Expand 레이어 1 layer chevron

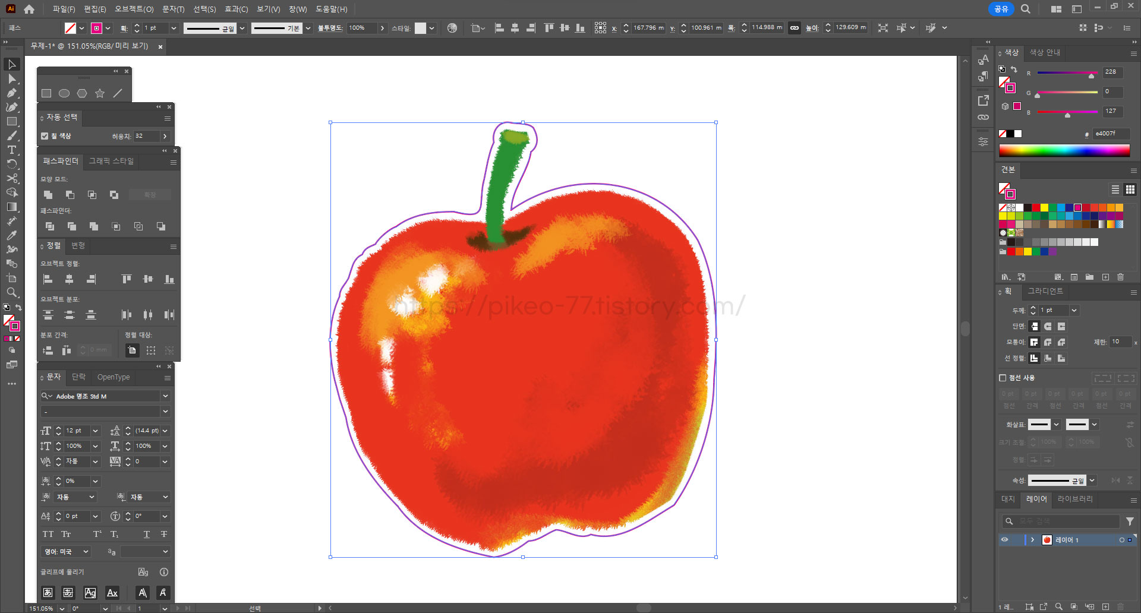(1033, 540)
